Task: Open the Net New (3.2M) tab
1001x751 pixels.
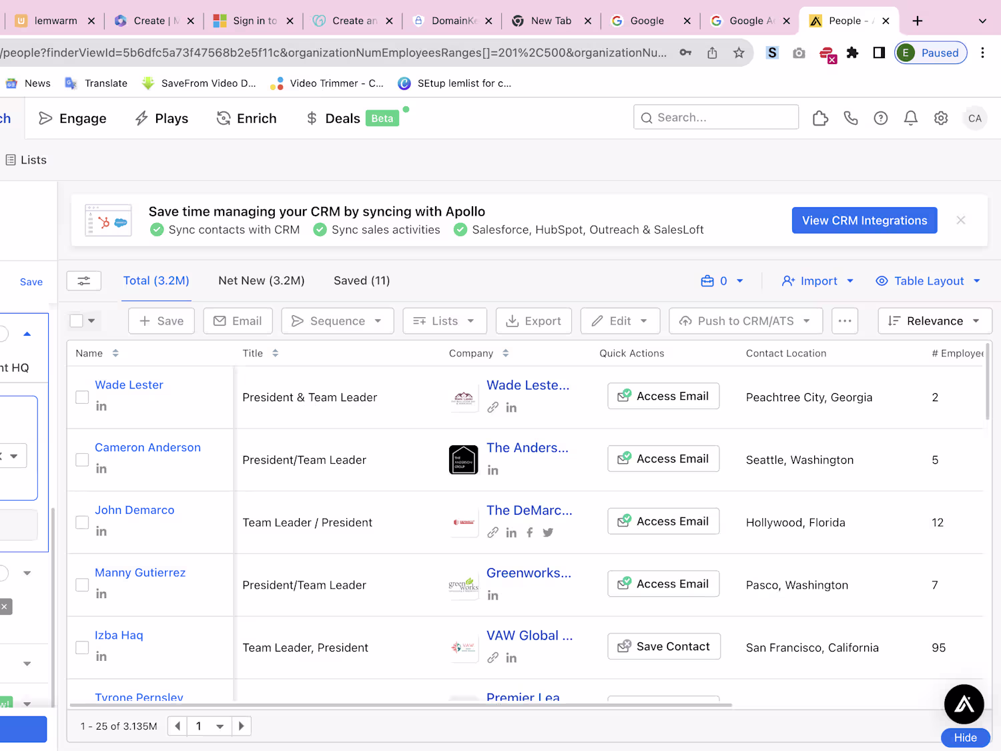Action: pos(262,281)
